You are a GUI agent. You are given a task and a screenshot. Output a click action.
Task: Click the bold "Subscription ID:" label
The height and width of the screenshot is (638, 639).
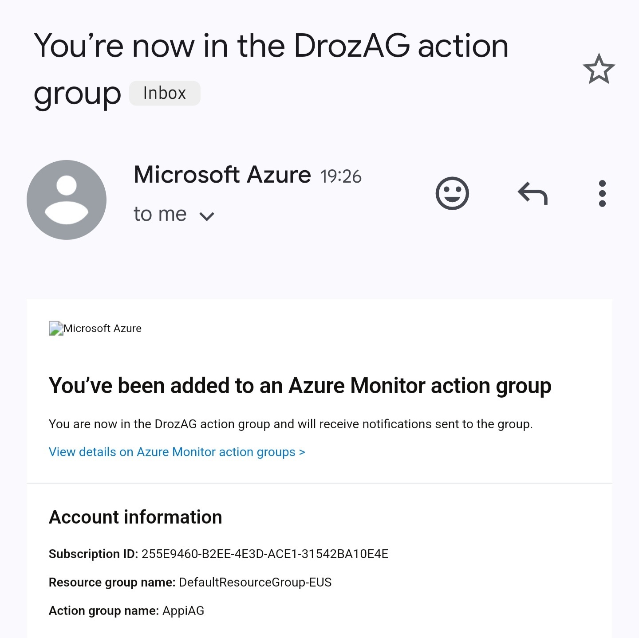click(93, 554)
